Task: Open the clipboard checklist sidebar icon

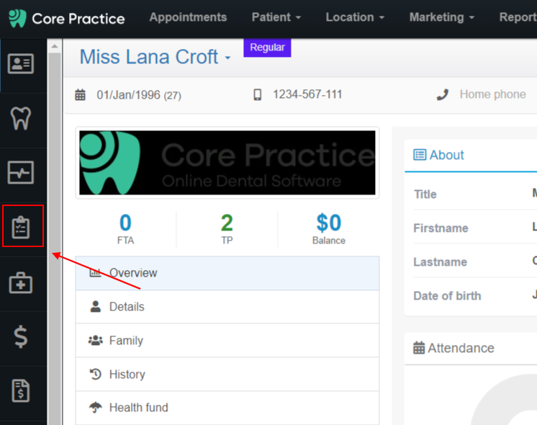Action: tap(21, 227)
